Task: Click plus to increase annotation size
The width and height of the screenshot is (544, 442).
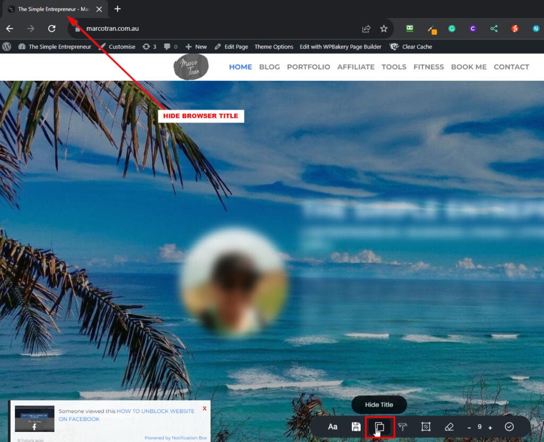Action: [x=490, y=427]
